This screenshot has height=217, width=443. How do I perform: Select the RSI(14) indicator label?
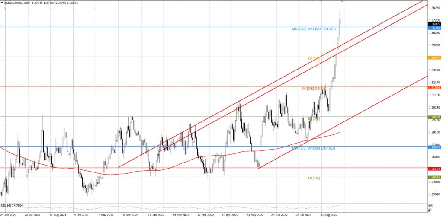pyautogui.click(x=12, y=206)
